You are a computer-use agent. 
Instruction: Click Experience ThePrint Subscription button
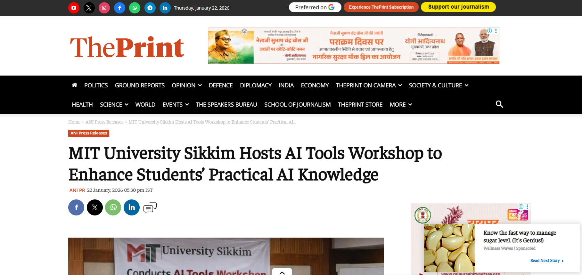pyautogui.click(x=381, y=7)
